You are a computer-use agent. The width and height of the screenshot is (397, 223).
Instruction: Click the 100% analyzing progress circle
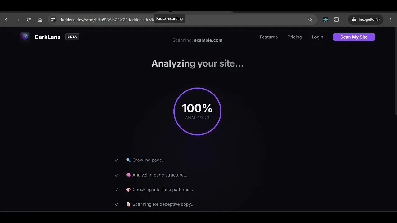pyautogui.click(x=197, y=111)
